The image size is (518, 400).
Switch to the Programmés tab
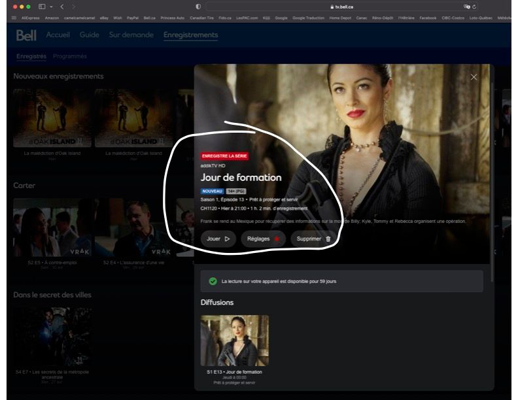pos(70,56)
